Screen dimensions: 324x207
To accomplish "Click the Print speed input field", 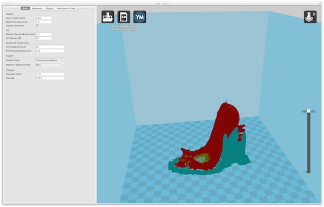I will (50, 47).
